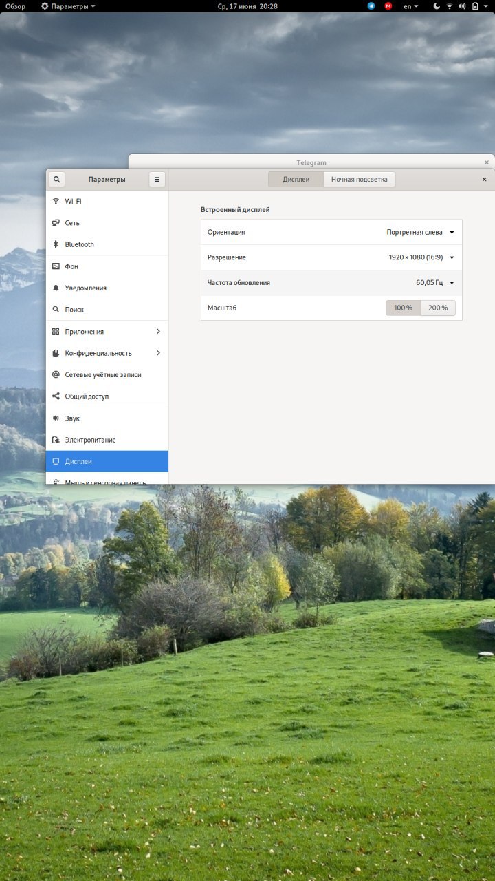The width and height of the screenshot is (495, 881).
Task: Click the Wi-Fi status icon in top bar
Action: click(x=450, y=6)
